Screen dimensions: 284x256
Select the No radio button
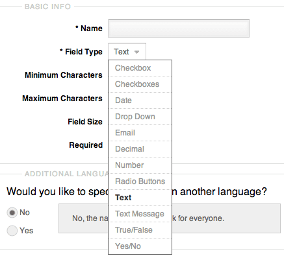coord(12,213)
